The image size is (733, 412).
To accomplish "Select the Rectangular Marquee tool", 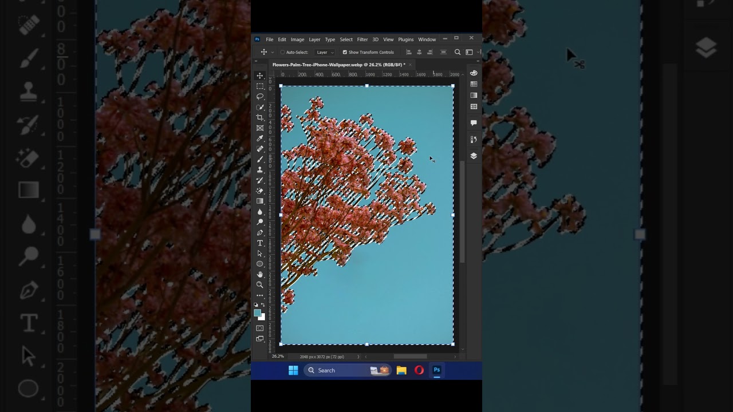I will click(260, 86).
